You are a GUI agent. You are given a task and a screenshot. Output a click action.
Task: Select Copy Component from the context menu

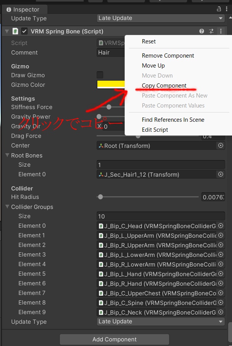click(164, 86)
